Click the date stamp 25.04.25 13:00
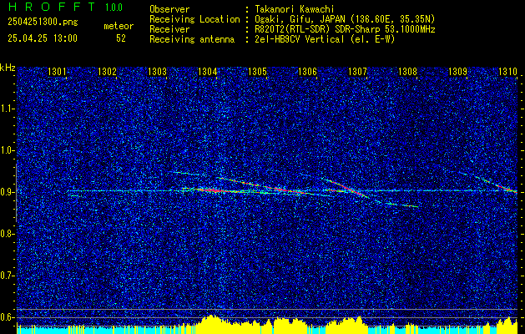The height and width of the screenshot is (334, 525). pyautogui.click(x=43, y=38)
